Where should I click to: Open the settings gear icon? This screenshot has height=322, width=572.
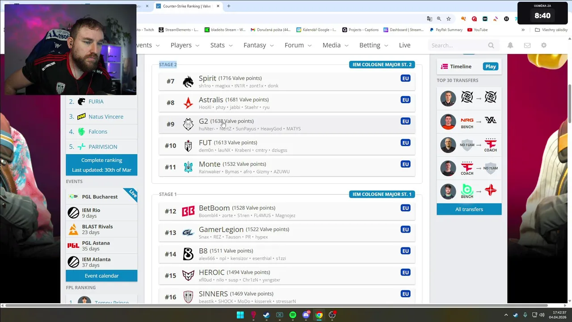click(544, 45)
